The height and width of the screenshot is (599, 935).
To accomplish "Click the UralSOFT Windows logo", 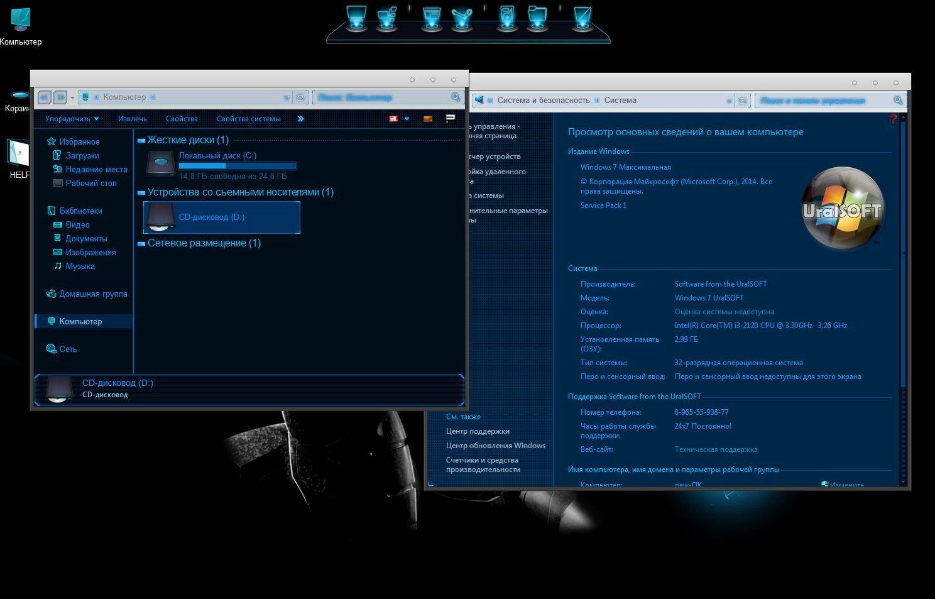I will pos(843,207).
